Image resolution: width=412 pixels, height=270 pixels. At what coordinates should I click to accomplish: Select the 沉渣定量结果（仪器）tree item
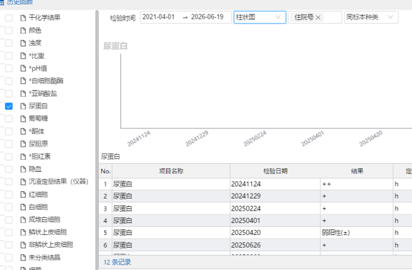click(x=59, y=182)
